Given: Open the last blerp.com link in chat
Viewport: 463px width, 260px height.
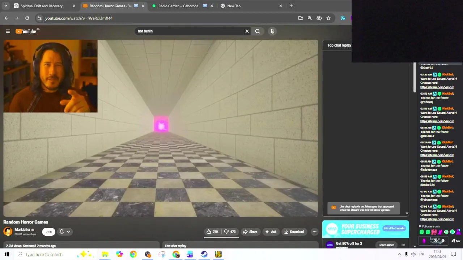Looking at the screenshot, I should [437, 219].
